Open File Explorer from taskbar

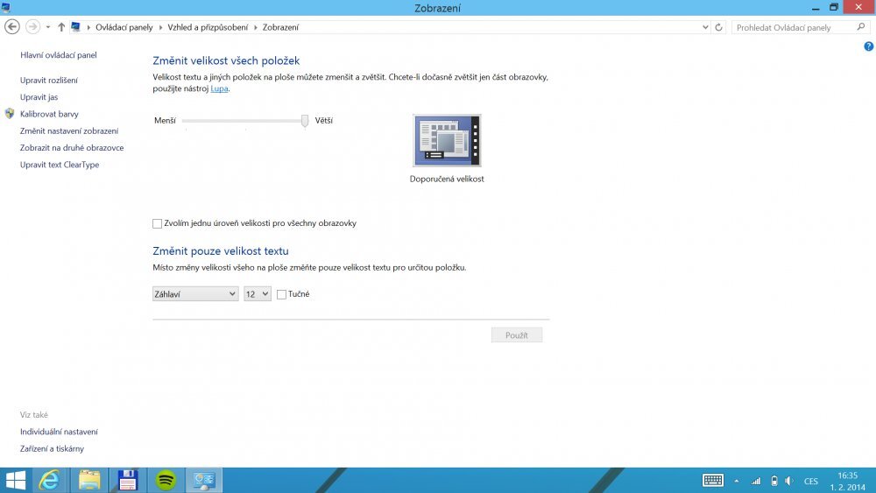click(89, 480)
